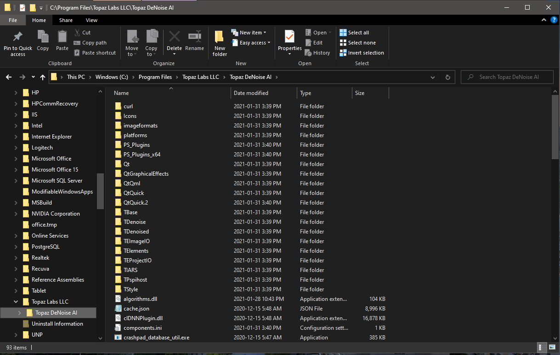Click the Help question mark icon

pos(554,20)
